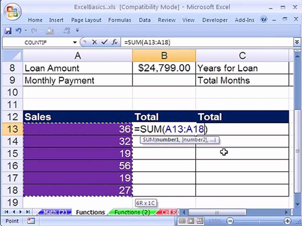
Task: Switch to Normal view button
Action: pos(182,221)
